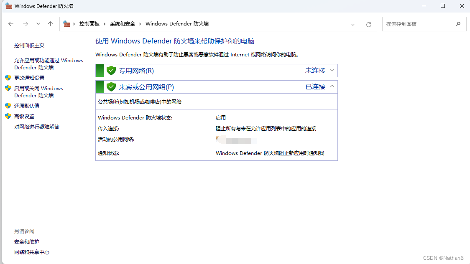Click Windows Defender 防火墙阻止新应用时通知我 value
The image size is (470, 264).
270,153
